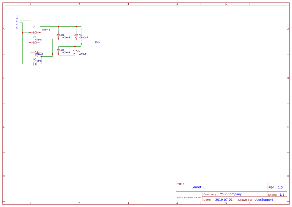Select the D3 diode symbol
Image resolution: width=292 pixels, height=207 pixels.
pyautogui.click(x=36, y=53)
